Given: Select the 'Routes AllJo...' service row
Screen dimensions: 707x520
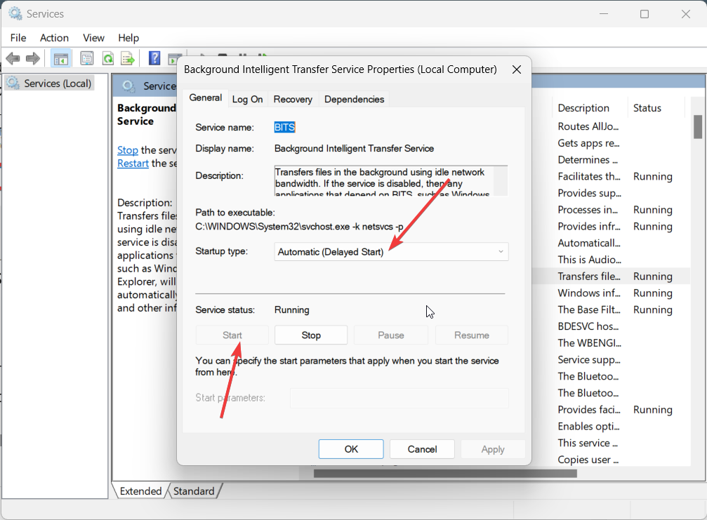Looking at the screenshot, I should point(611,126).
